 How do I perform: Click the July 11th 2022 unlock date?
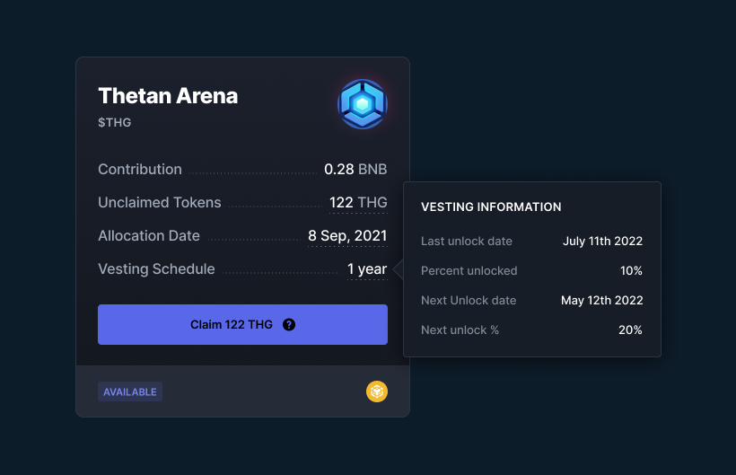coord(602,242)
